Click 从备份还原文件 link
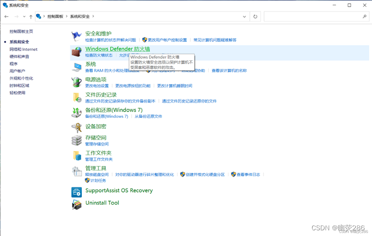Image resolution: width=372 pixels, height=236 pixels. [x=148, y=116]
